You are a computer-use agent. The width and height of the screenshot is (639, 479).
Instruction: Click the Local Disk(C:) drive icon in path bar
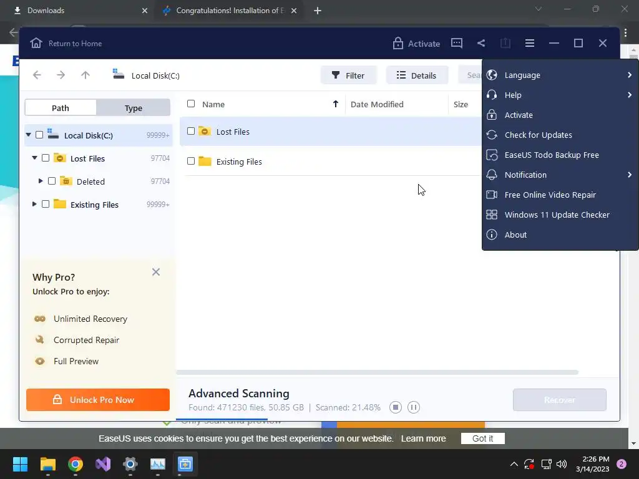tap(118, 74)
